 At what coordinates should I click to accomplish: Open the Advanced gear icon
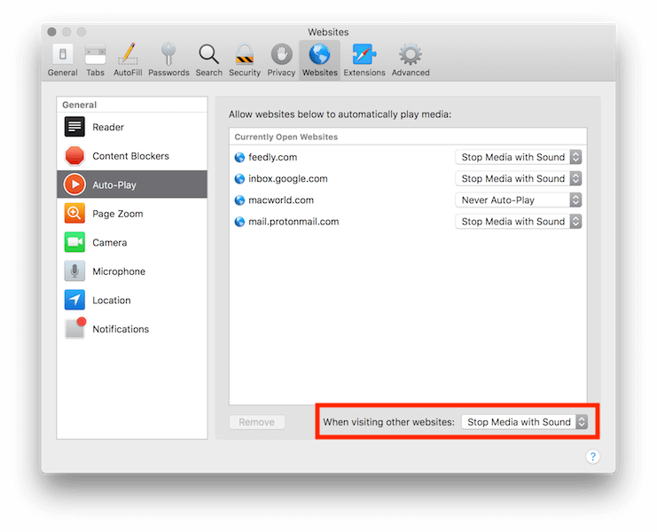tap(411, 55)
